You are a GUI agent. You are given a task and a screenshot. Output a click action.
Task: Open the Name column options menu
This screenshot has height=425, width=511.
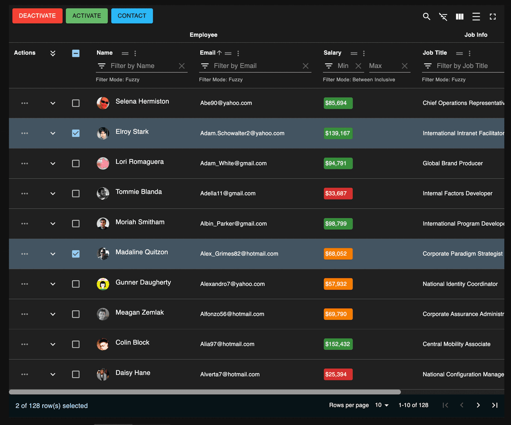tap(136, 53)
